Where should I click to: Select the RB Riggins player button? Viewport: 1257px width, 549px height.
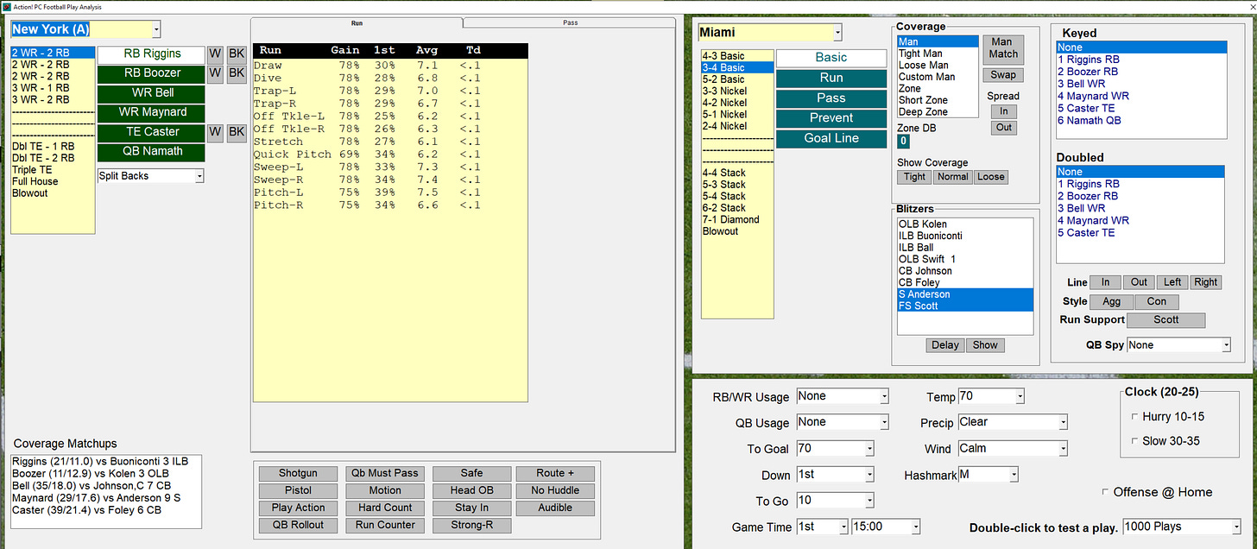click(x=151, y=54)
